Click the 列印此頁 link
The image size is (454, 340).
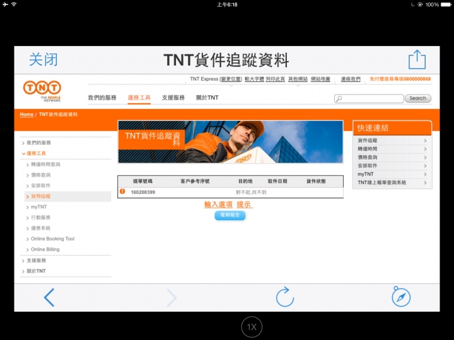click(276, 79)
